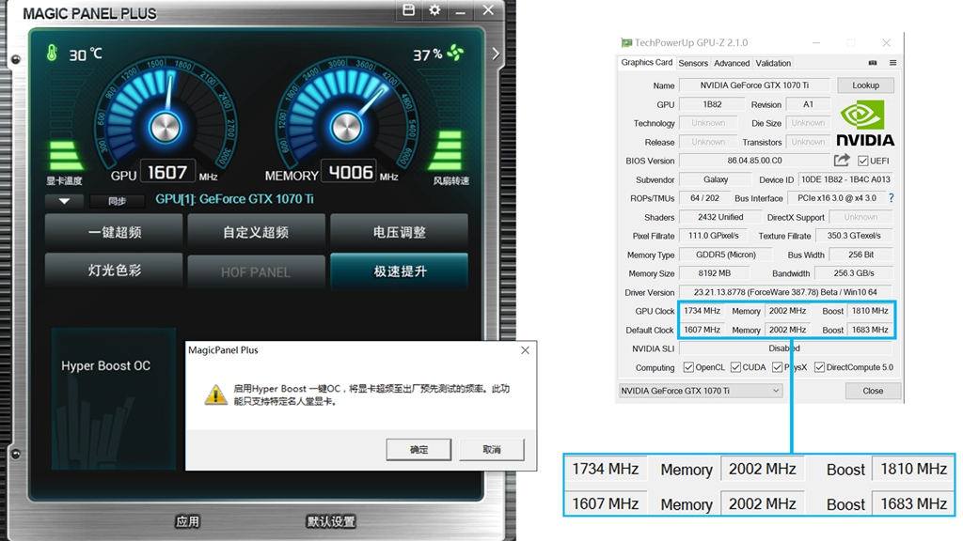Click the warning triangle icon in dialog
963x541 pixels.
215,395
